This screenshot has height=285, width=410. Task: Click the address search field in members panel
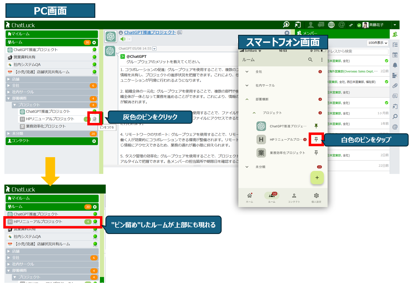point(358,51)
